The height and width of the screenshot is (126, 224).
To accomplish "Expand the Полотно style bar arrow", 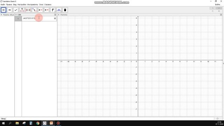I will (x=59, y=15).
